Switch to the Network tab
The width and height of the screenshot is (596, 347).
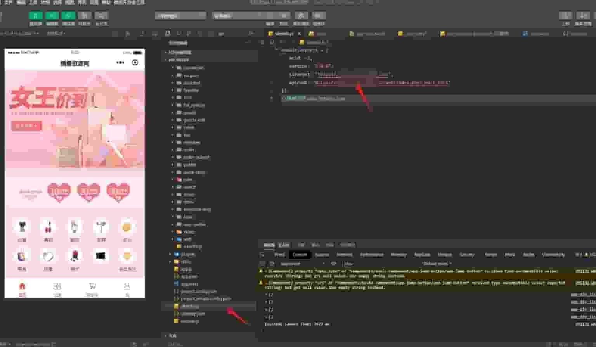pyautogui.click(x=344, y=255)
